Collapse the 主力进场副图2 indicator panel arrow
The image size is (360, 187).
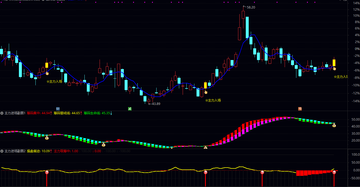point(2,151)
